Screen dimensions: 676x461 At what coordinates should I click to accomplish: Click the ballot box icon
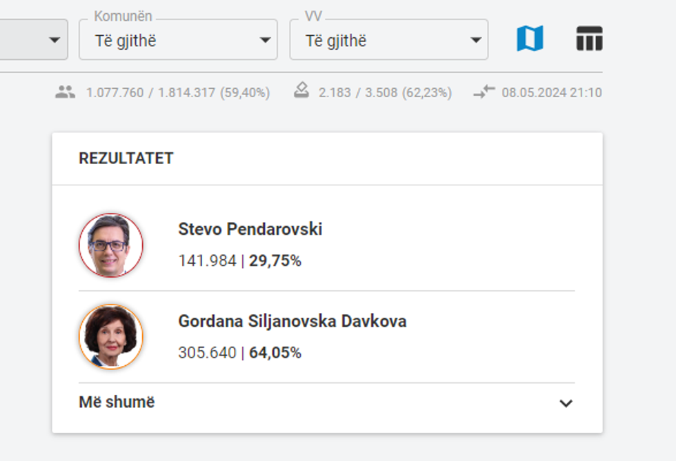click(x=301, y=91)
